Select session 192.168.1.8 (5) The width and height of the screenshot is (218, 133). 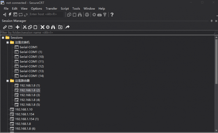click(30, 105)
